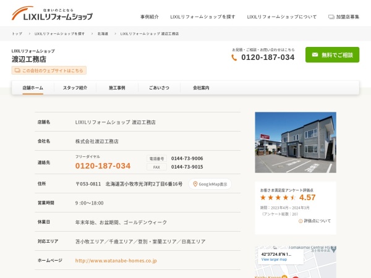The image size is (371, 278).
Task: Open the www.watanabe-homes.co.jp homepage link
Action: tap(116, 261)
